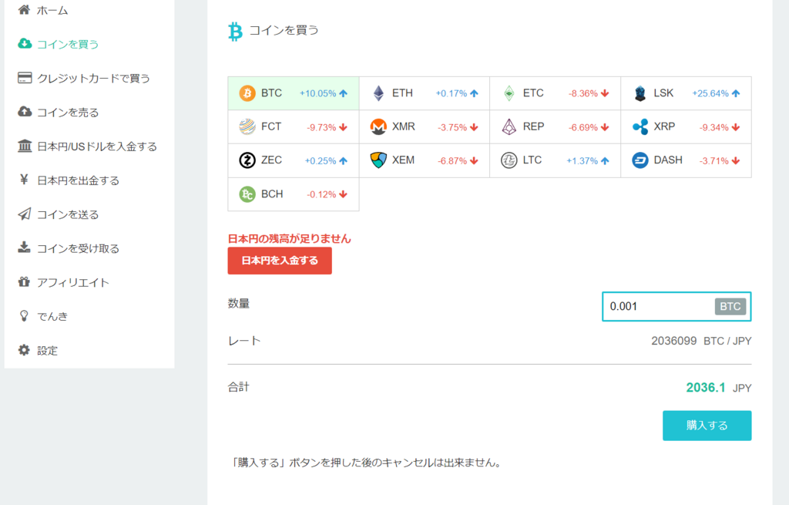Select the LTC coin label
This screenshot has width=789, height=505.
pyautogui.click(x=532, y=160)
